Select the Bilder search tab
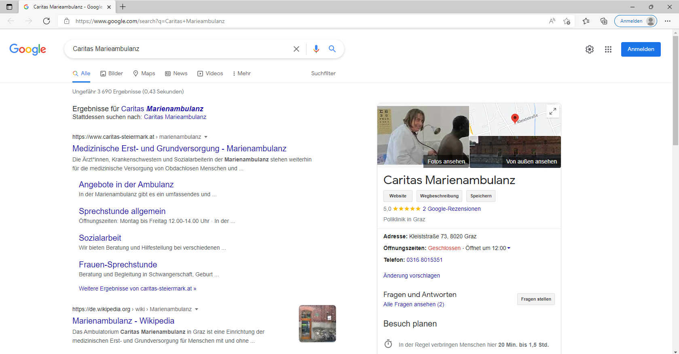 point(112,73)
